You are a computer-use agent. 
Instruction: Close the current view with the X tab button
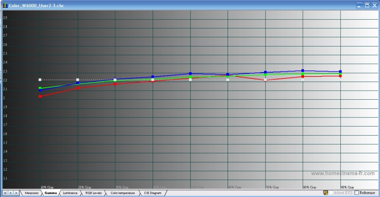coord(5,193)
